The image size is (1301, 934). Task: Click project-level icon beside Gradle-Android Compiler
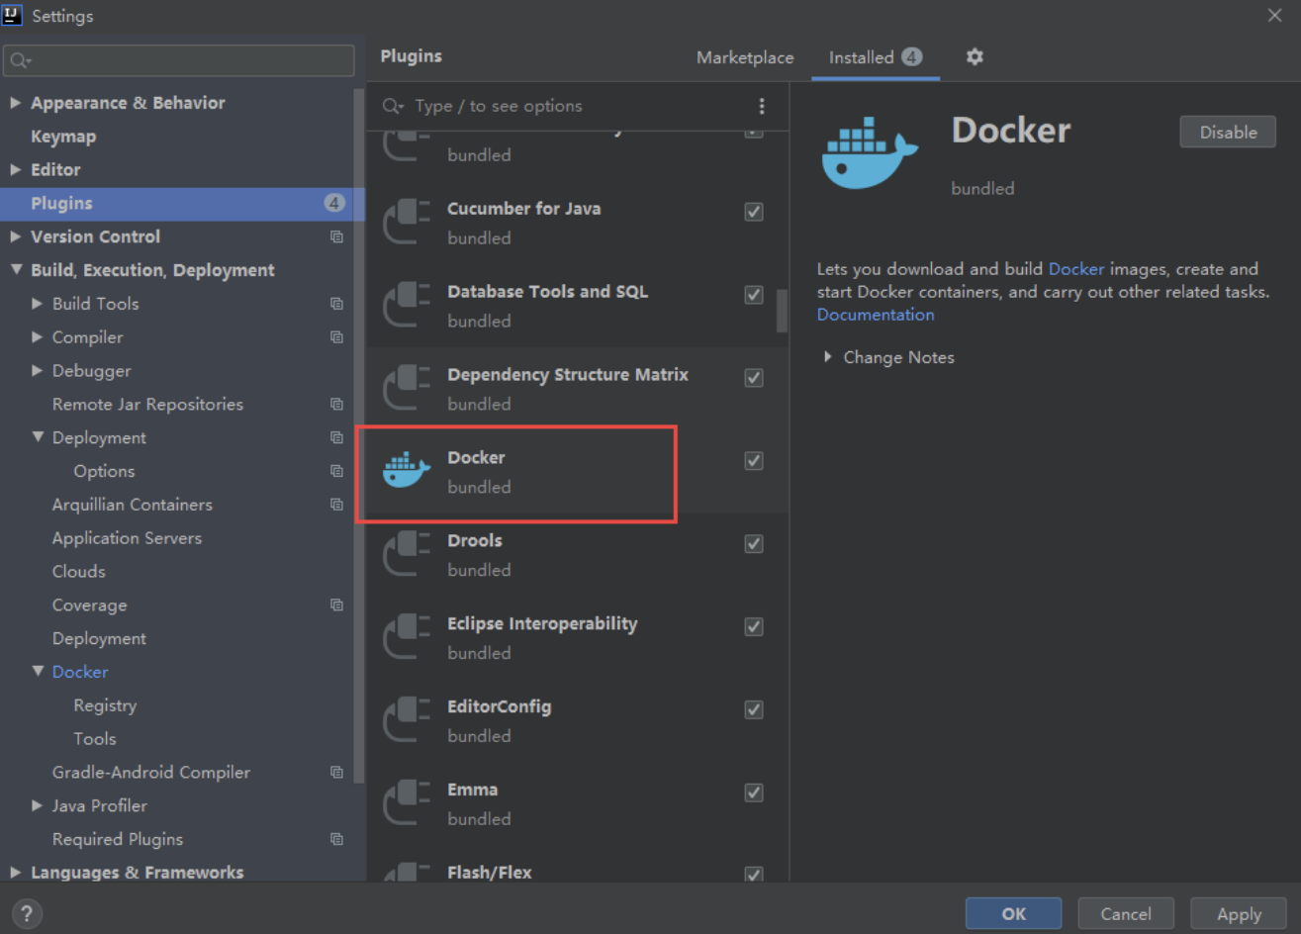tap(336, 772)
